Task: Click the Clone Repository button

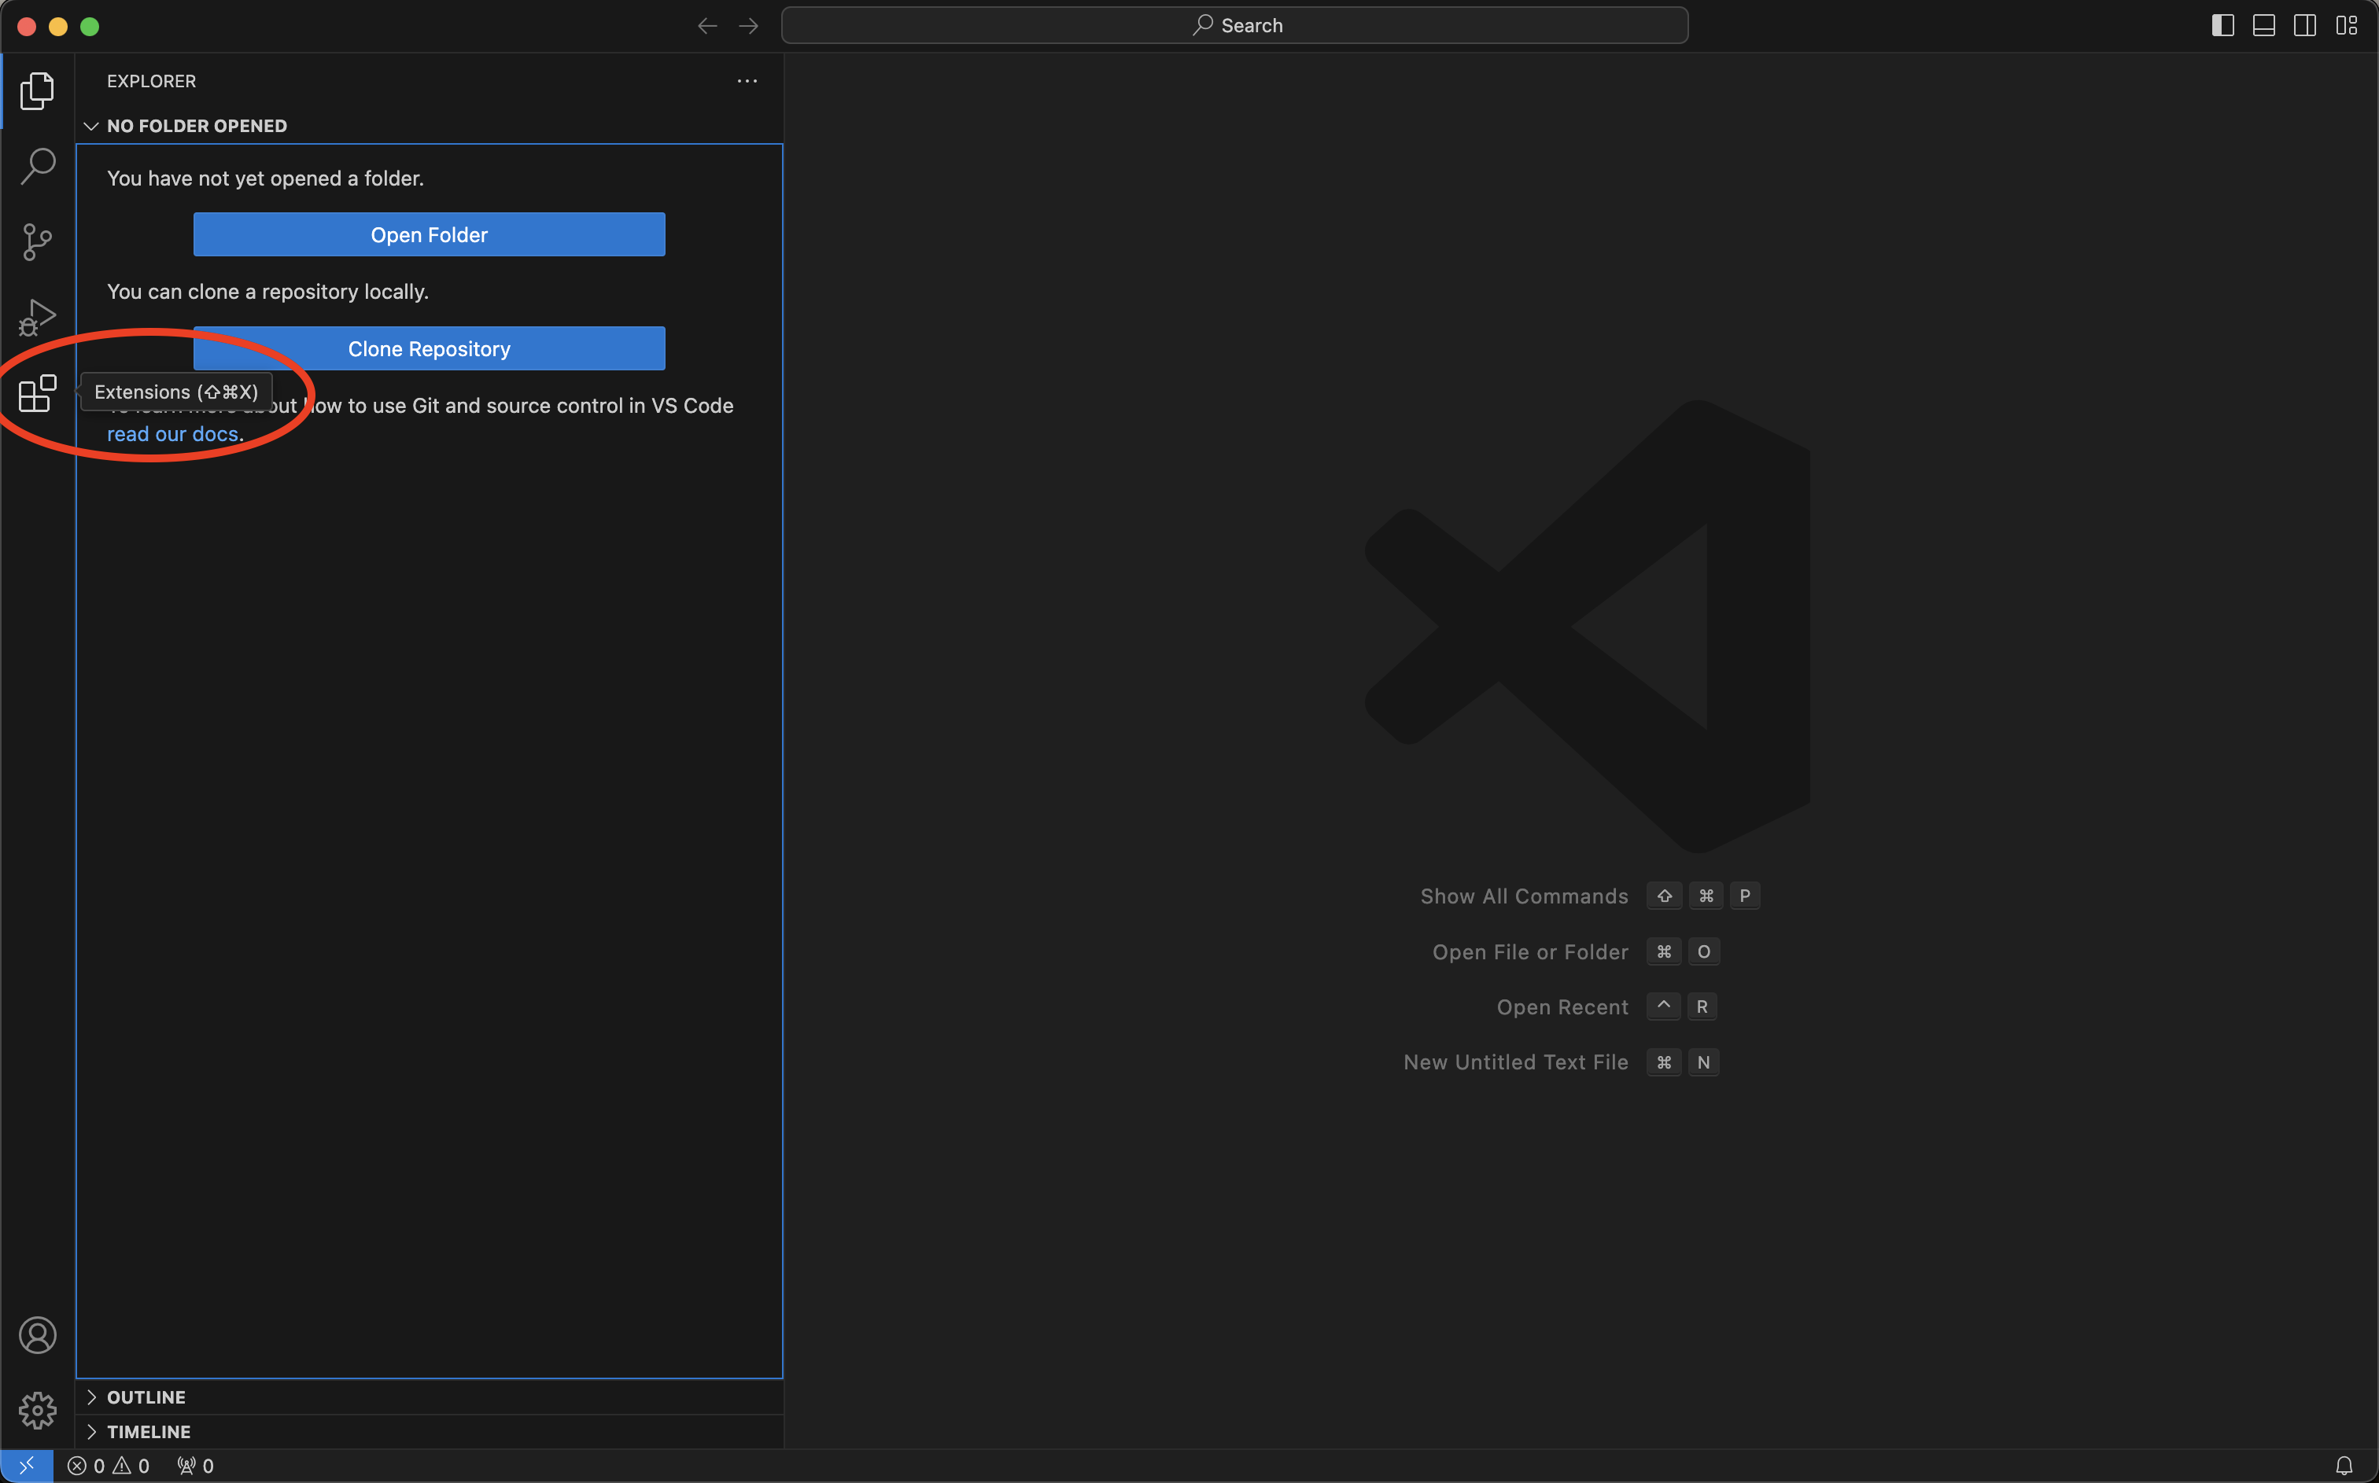Action: [x=429, y=348]
